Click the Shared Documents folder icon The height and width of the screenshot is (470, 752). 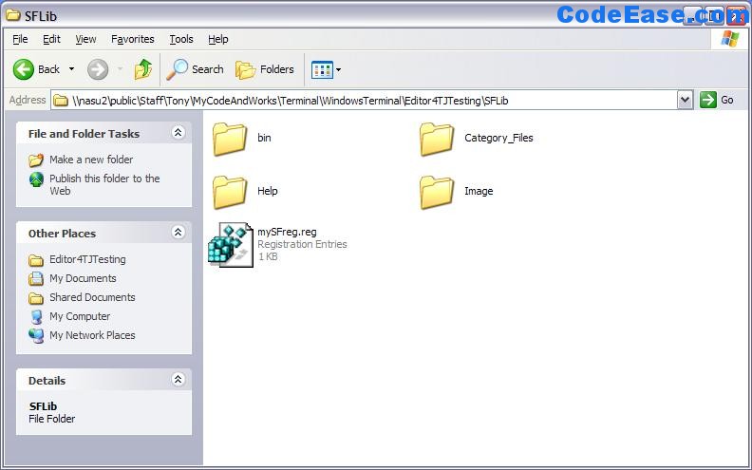coord(36,298)
